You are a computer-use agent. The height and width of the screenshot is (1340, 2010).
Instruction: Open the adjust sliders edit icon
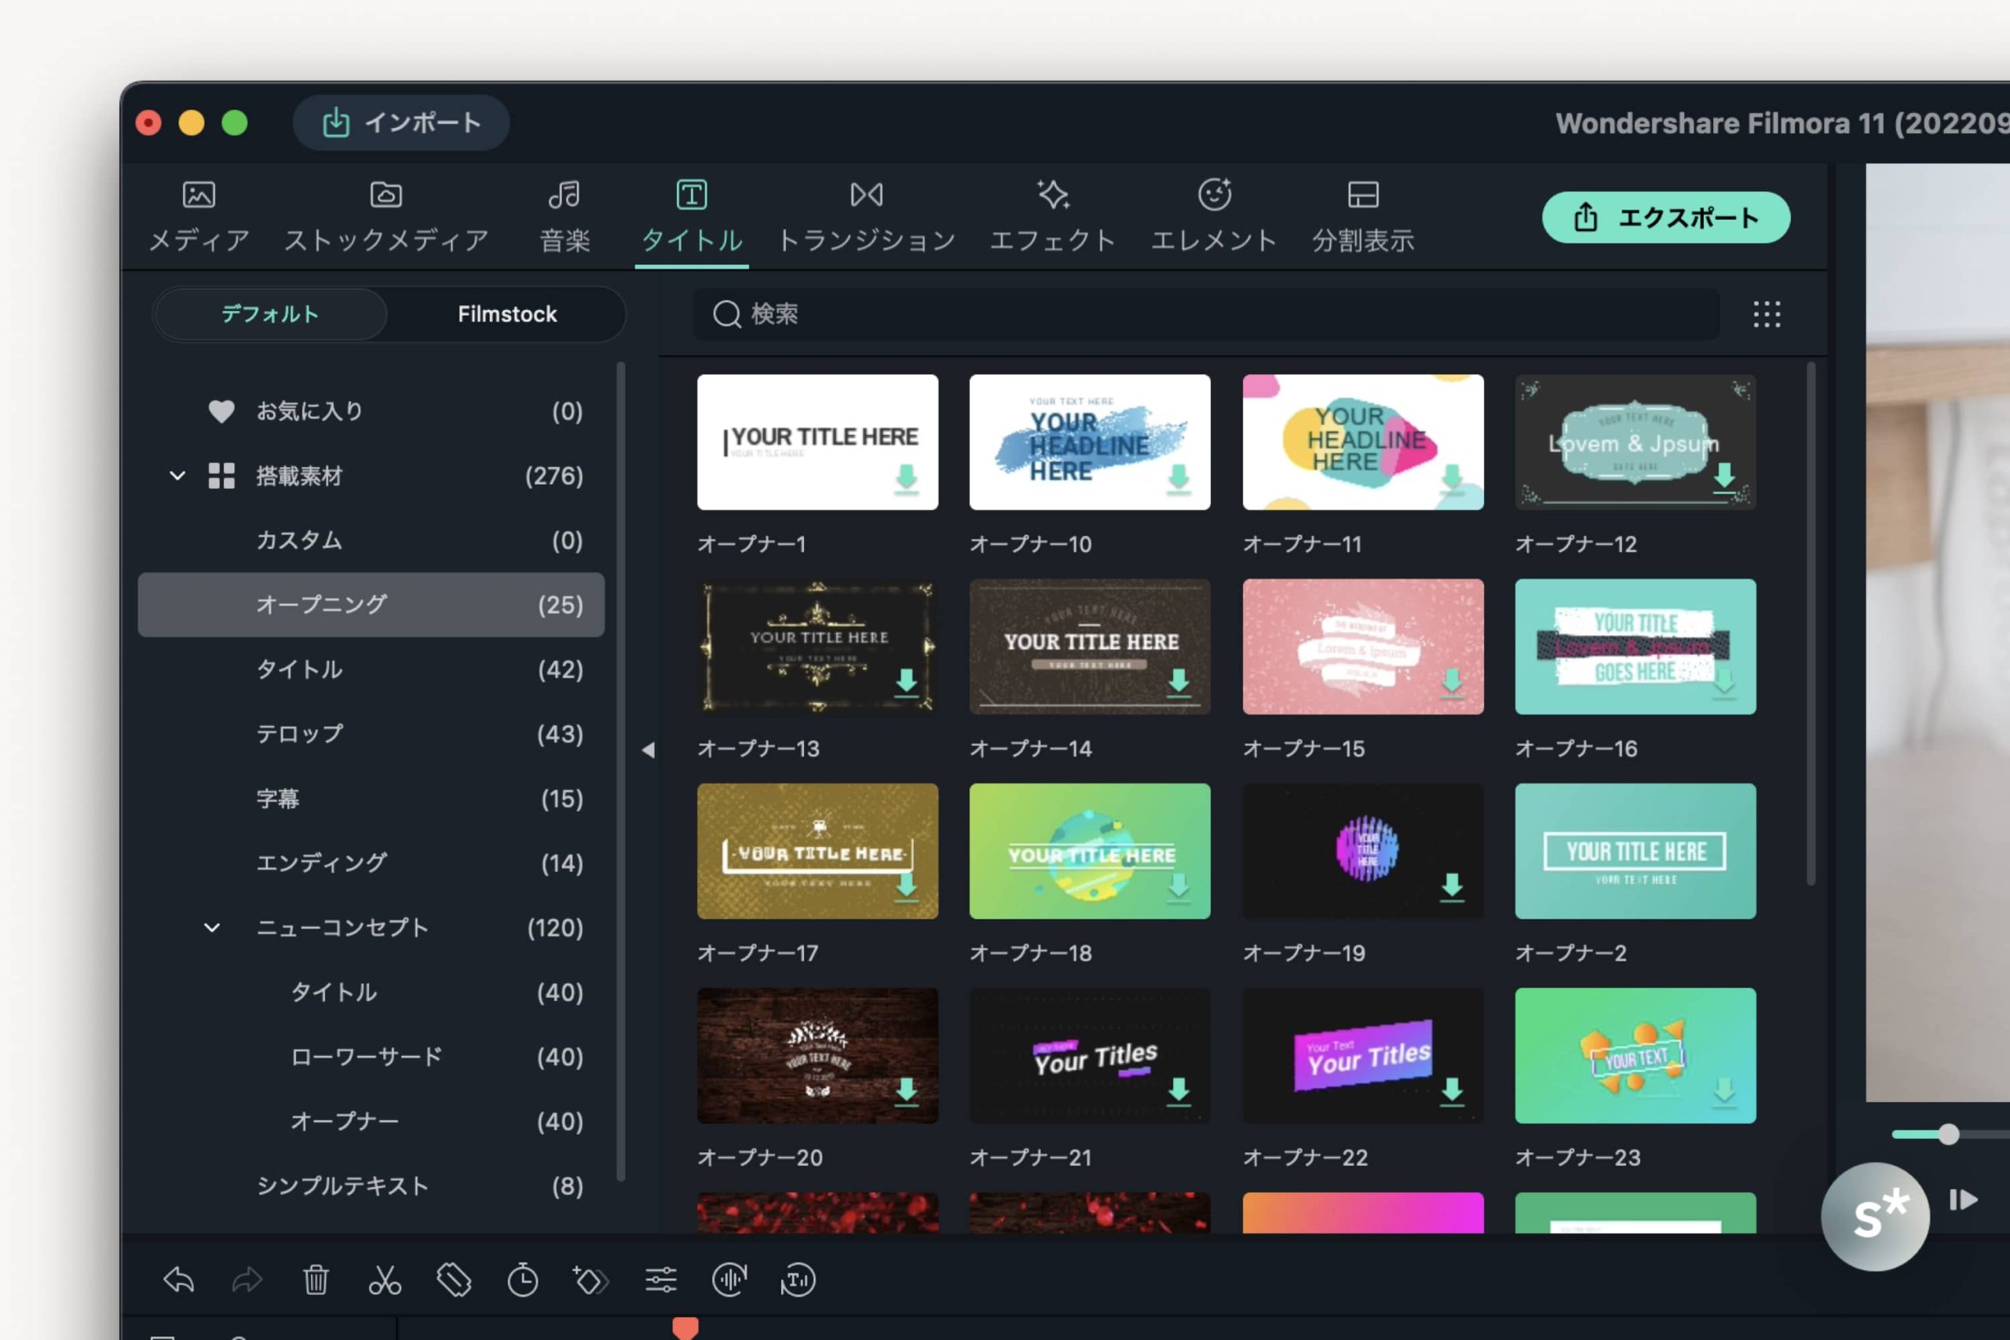pyautogui.click(x=660, y=1280)
